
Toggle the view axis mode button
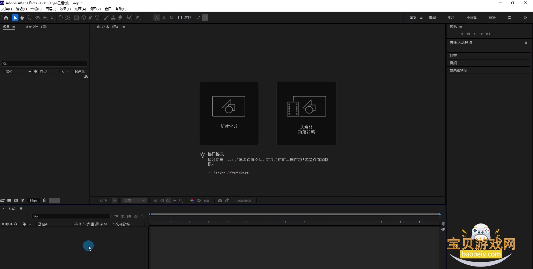[171, 18]
